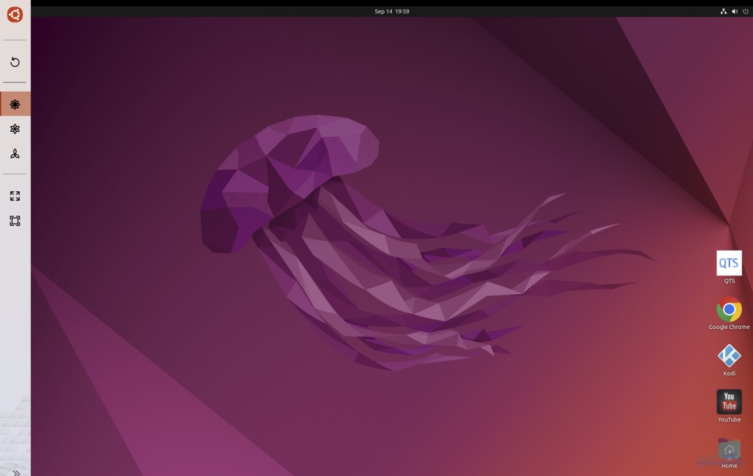Click the volume speaker icon in the top bar

(x=734, y=11)
